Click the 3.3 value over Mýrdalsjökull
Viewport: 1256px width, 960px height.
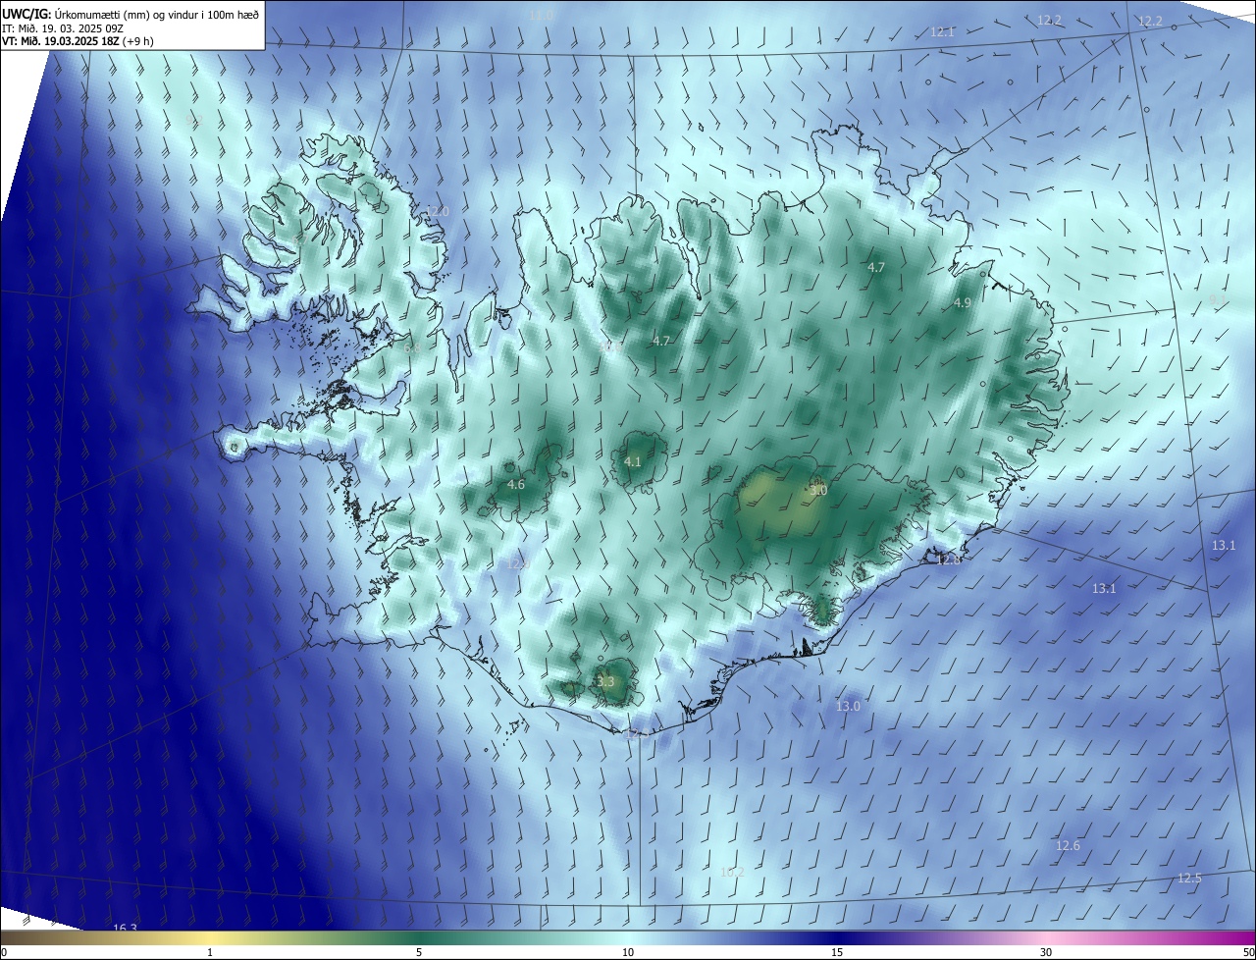click(x=604, y=681)
